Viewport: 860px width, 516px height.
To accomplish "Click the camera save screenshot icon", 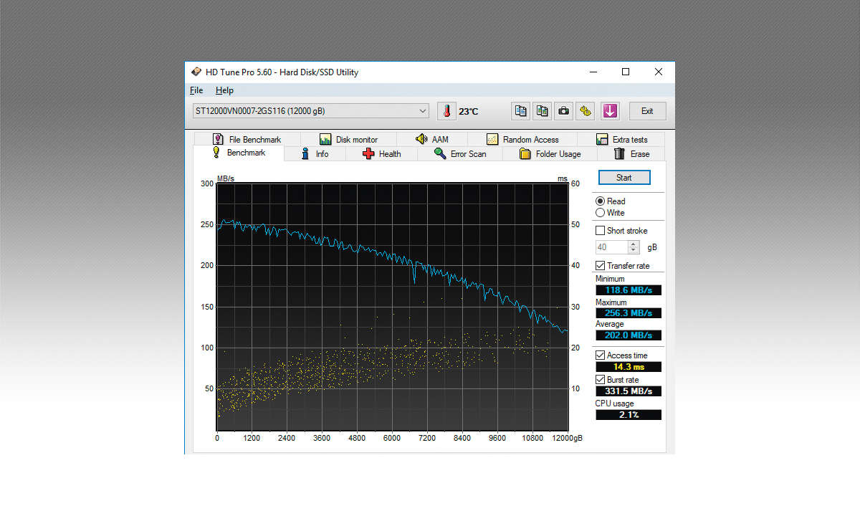I will click(x=564, y=111).
